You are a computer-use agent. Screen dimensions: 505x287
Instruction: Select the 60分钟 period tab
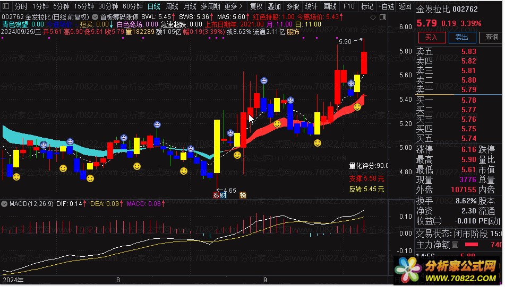[133, 6]
